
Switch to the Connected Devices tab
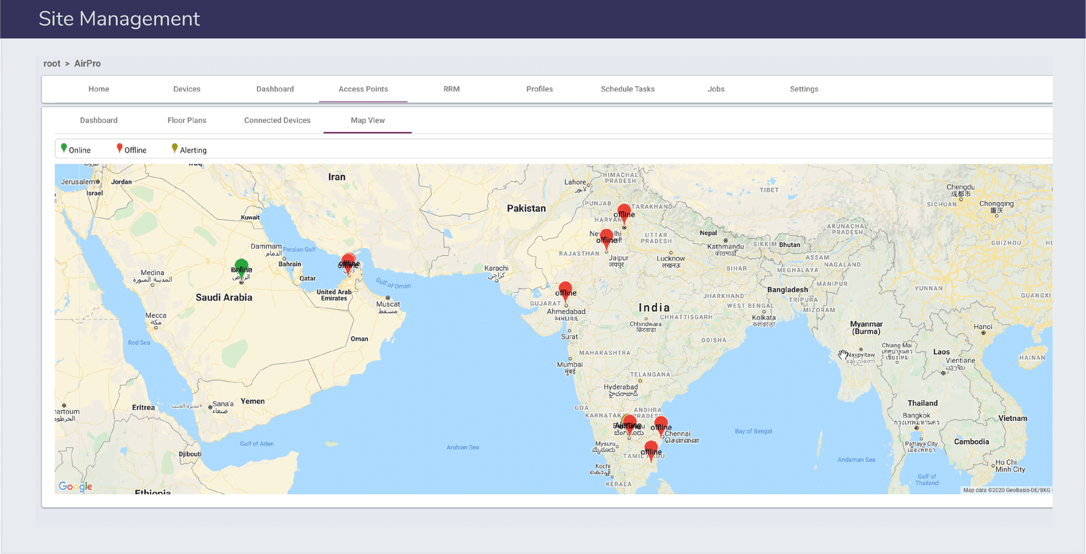(277, 120)
